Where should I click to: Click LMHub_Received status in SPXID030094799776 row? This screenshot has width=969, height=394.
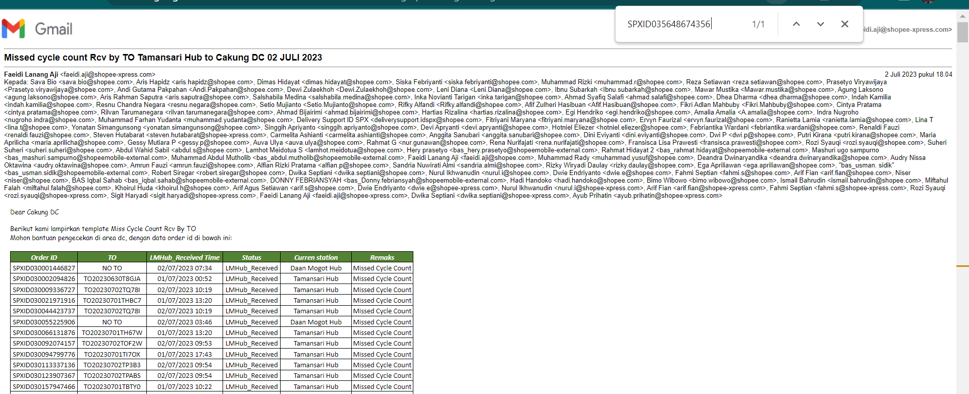tap(251, 355)
